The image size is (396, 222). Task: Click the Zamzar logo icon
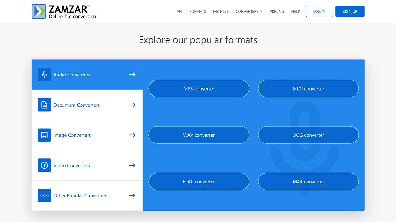pos(39,11)
